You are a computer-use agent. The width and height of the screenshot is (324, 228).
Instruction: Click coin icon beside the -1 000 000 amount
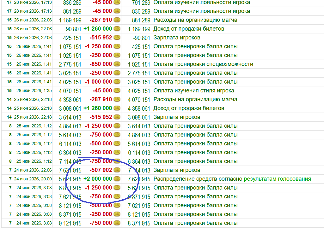[x=117, y=82]
